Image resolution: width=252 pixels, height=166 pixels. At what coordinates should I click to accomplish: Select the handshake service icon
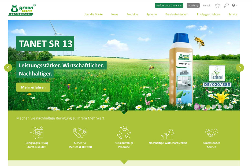click(x=212, y=132)
